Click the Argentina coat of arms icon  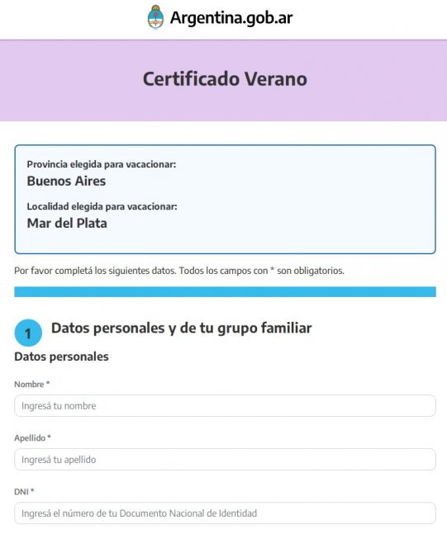point(155,17)
